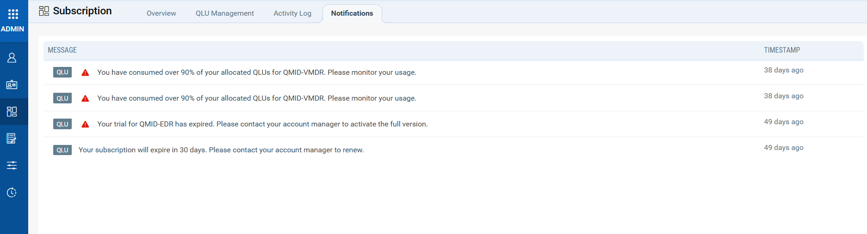Switch to the Overview tab
Screen dimensions: 867x234
coord(161,13)
